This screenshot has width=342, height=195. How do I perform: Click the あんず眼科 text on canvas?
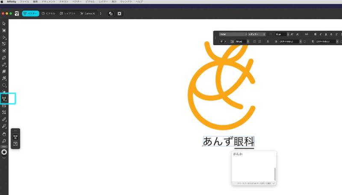coord(229,141)
